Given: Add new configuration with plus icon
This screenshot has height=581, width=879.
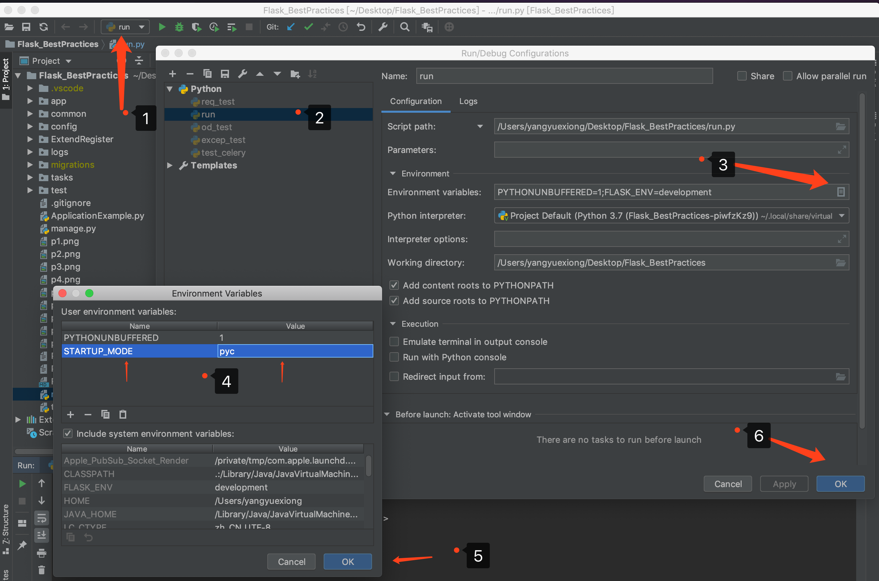Looking at the screenshot, I should click(x=173, y=74).
